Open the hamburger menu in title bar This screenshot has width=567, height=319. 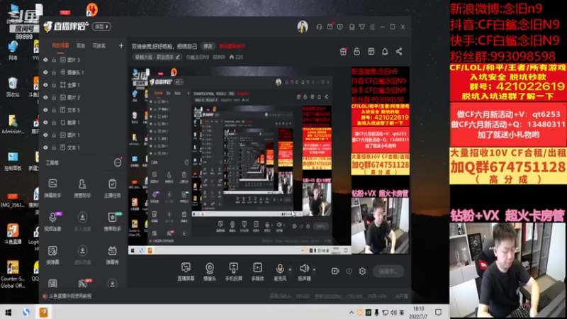[372, 27]
